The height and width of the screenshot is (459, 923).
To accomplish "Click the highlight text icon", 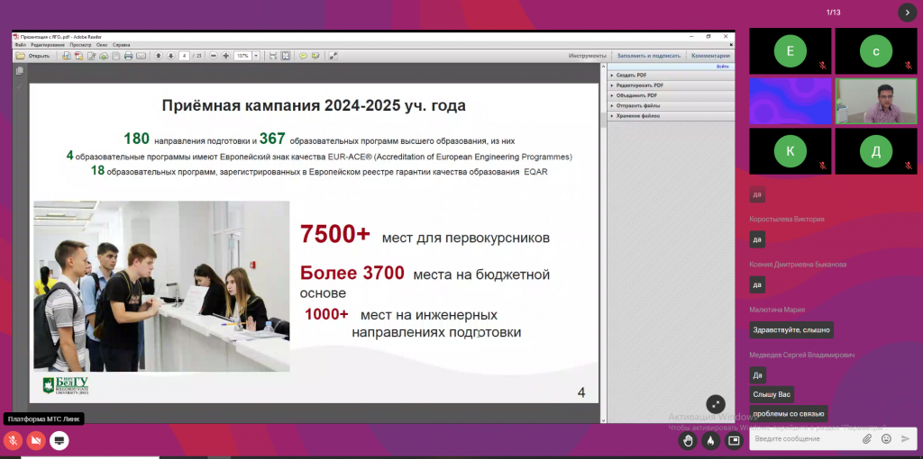I will pos(315,56).
